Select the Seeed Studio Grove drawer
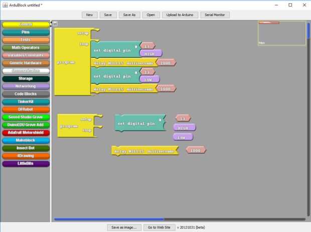The image size is (311, 232). 26,117
